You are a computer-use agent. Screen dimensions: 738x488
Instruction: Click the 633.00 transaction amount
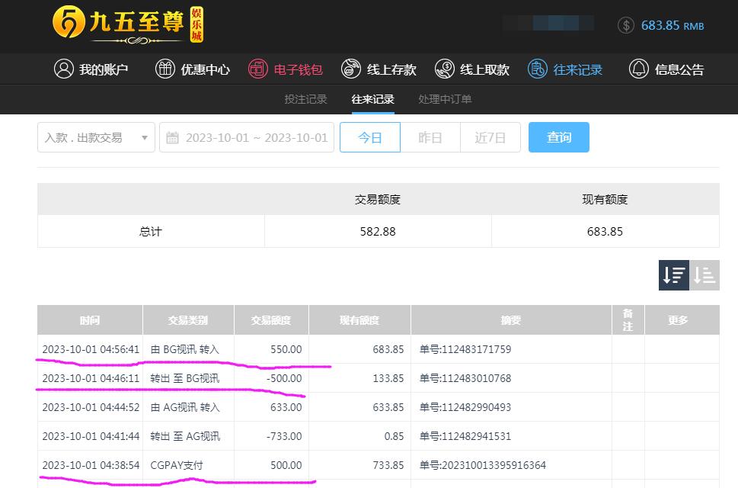pyautogui.click(x=286, y=407)
